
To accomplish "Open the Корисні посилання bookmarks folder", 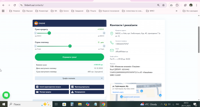I will [x=109, y=11].
